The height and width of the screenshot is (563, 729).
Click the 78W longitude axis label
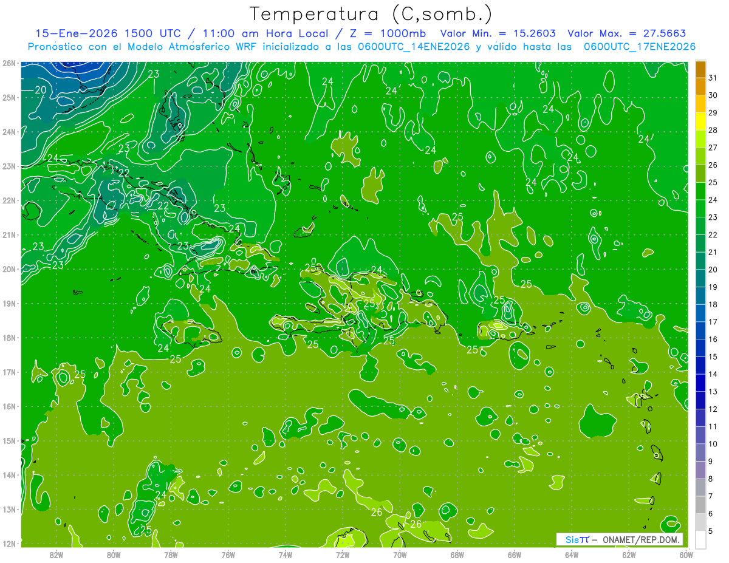pyautogui.click(x=171, y=554)
